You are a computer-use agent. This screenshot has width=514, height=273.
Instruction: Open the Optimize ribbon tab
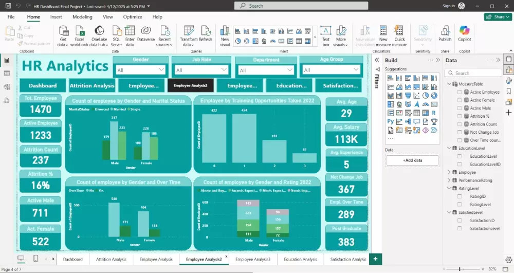click(x=133, y=17)
